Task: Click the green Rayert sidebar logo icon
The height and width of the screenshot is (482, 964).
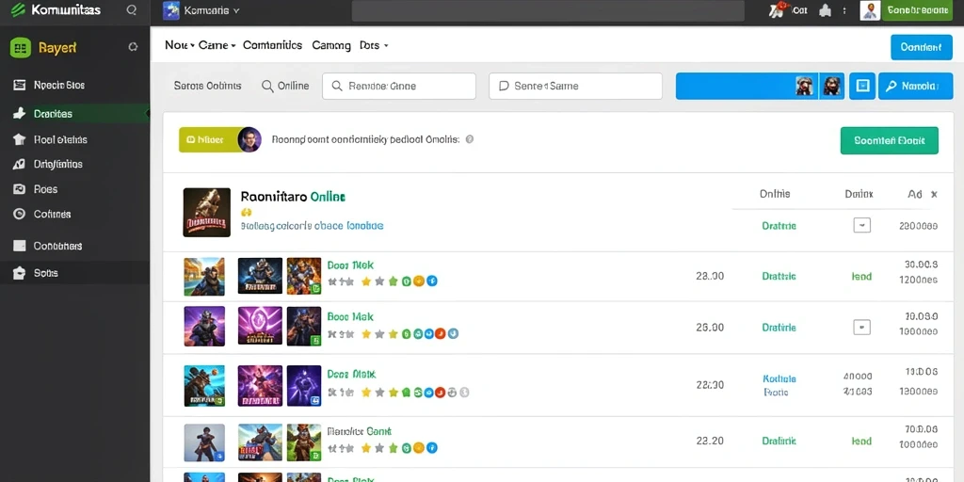Action: click(21, 47)
